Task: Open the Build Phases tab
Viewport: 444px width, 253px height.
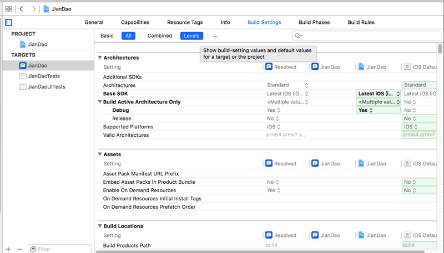Action: [314, 23]
